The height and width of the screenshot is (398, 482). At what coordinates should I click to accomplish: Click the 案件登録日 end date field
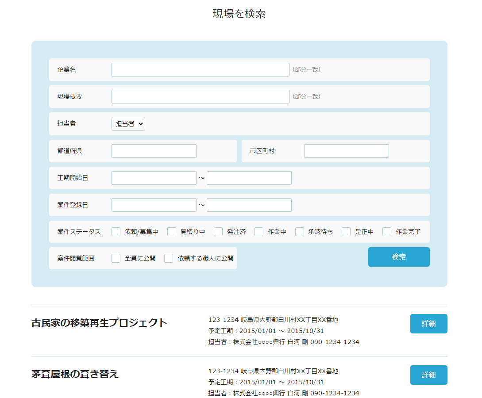(249, 205)
